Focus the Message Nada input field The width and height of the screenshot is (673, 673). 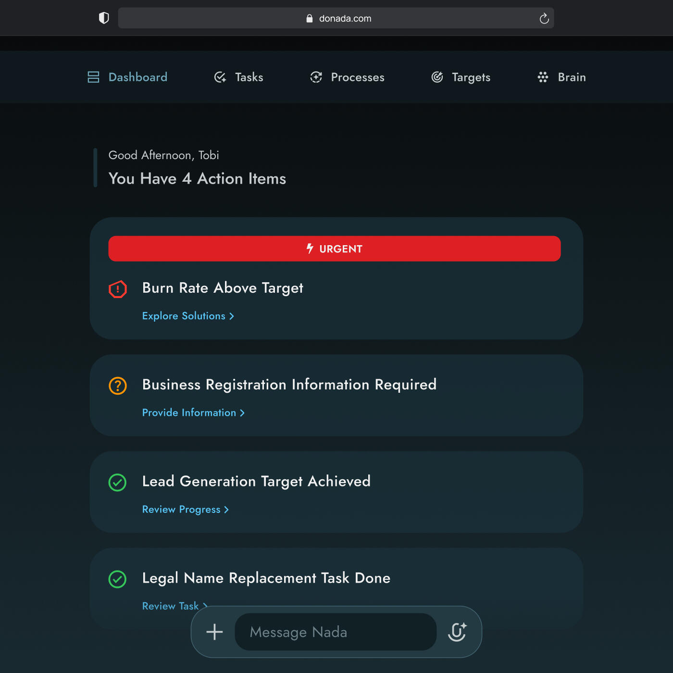pos(335,632)
